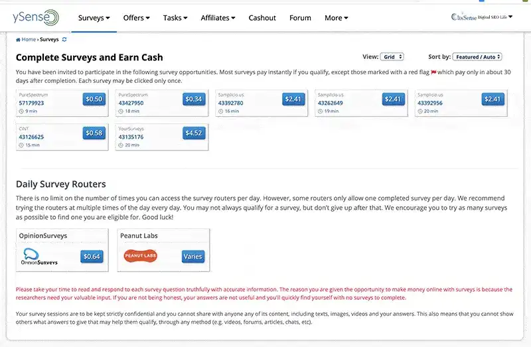The image size is (531, 347).
Task: Click the ySense logo
Action: (36, 17)
